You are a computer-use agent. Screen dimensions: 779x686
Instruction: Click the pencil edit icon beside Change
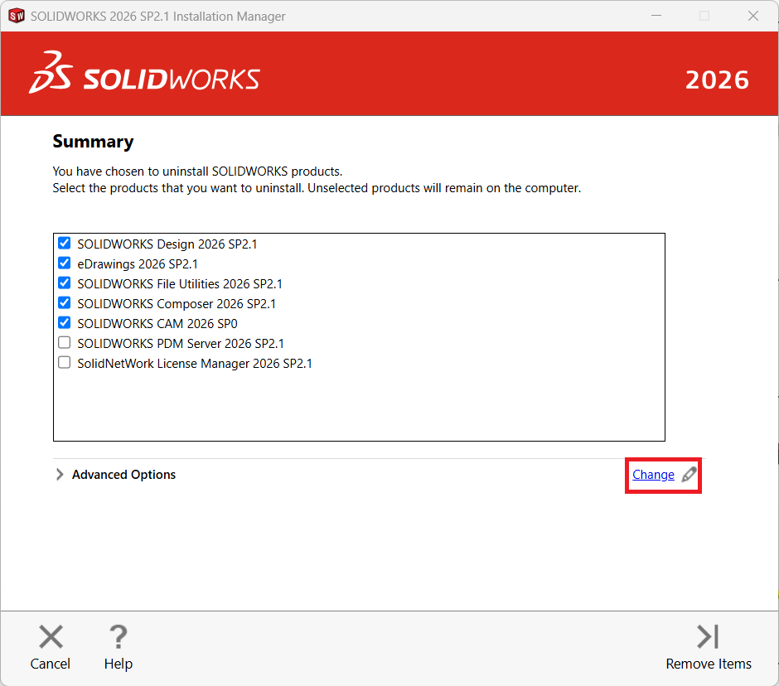[x=689, y=475]
